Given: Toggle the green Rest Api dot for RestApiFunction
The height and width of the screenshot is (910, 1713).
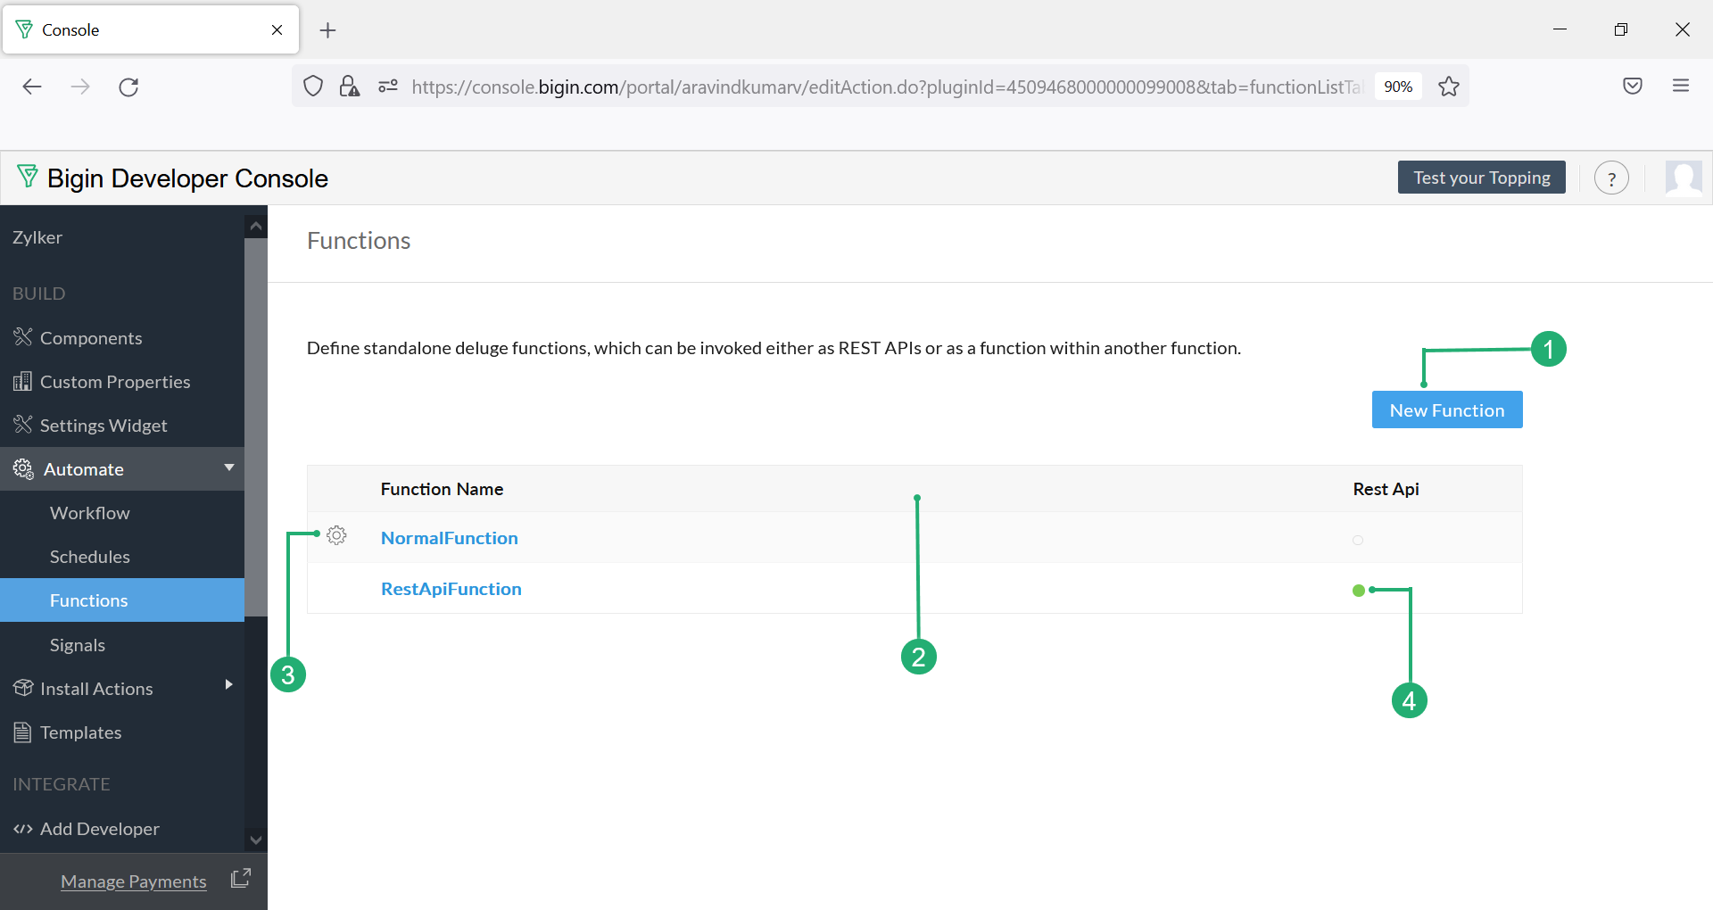Looking at the screenshot, I should pyautogui.click(x=1358, y=590).
